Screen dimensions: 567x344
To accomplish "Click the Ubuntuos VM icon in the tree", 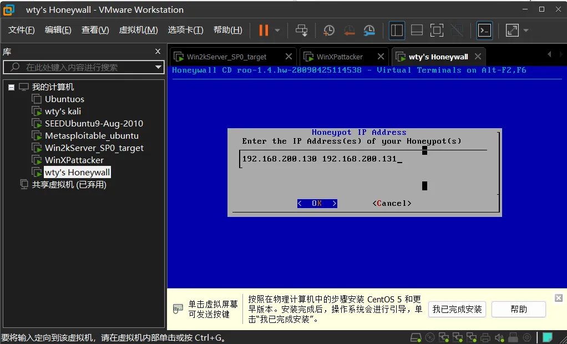I will (x=37, y=99).
